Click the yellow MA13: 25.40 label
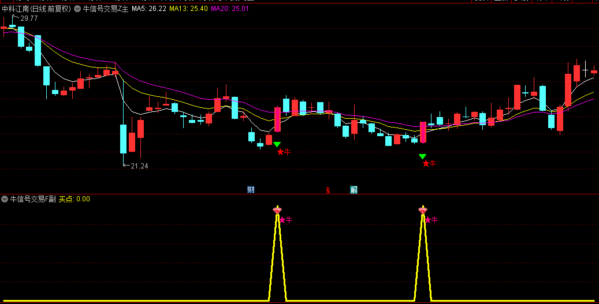 tap(188, 9)
